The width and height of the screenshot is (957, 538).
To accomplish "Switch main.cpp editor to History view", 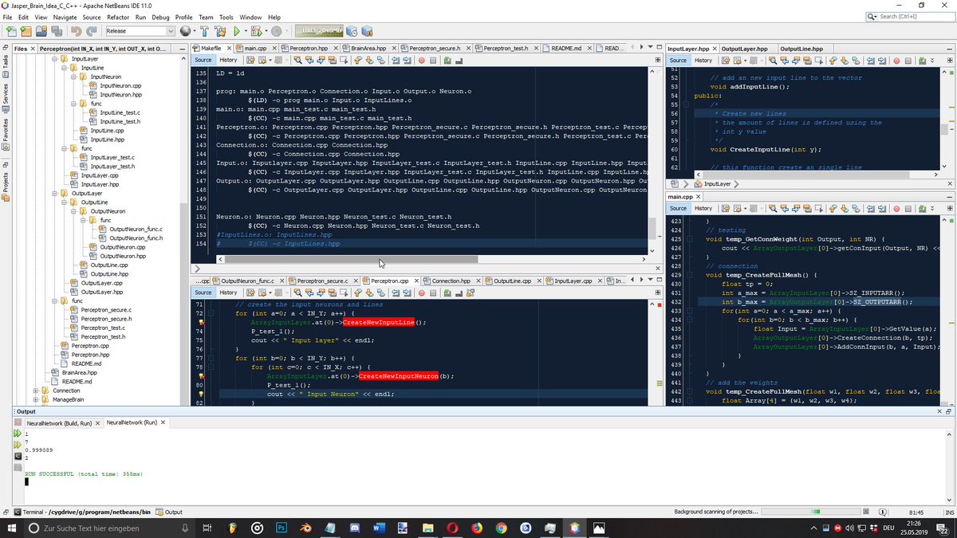I will (703, 208).
